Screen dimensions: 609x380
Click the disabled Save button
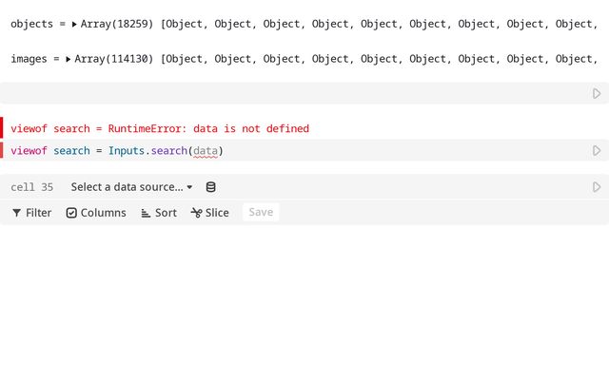261,212
